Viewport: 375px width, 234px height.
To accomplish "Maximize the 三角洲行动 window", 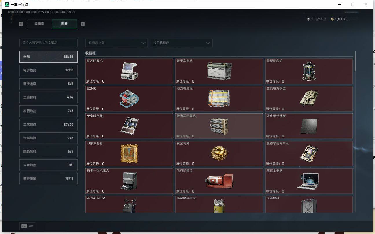I will tap(353, 4).
